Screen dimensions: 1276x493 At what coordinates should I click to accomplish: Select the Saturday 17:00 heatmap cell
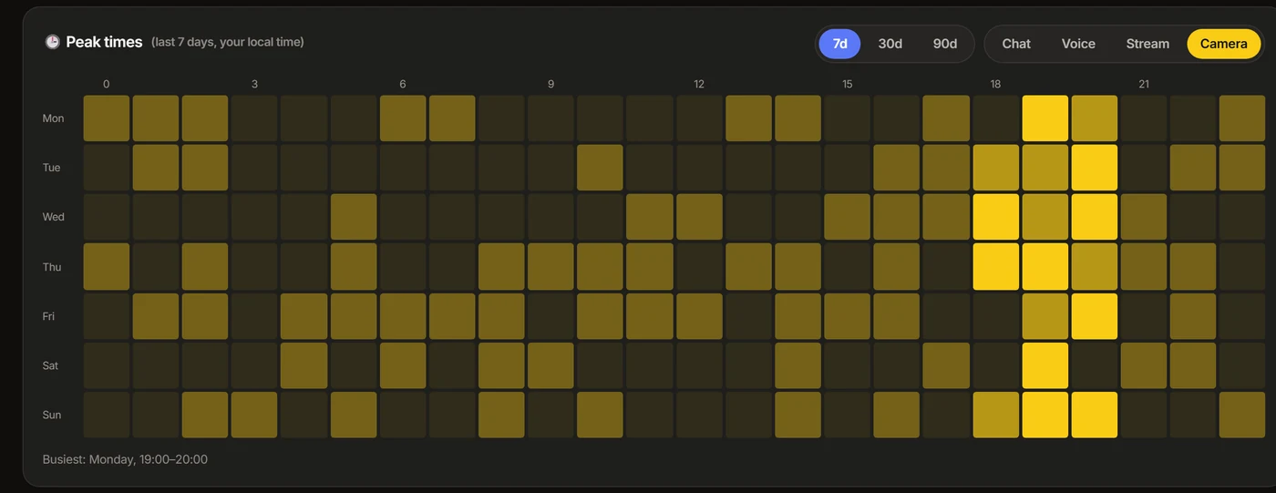pyautogui.click(x=946, y=365)
